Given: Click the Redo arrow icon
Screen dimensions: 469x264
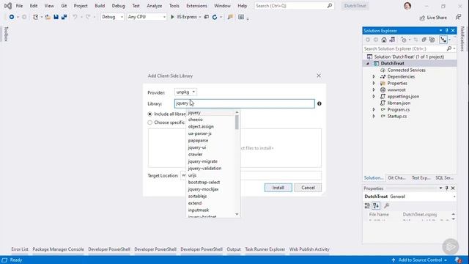Looking at the screenshot, I should point(88,17).
